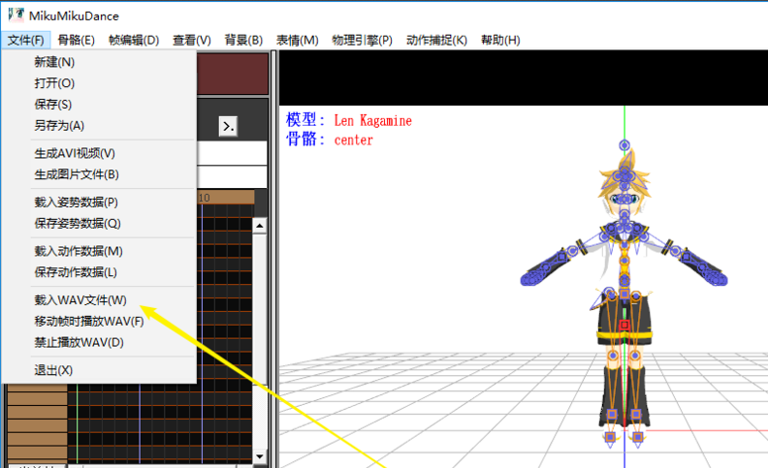Toggle 禁止播放WAV(D) option
This screenshot has height=468, width=768.
point(80,342)
